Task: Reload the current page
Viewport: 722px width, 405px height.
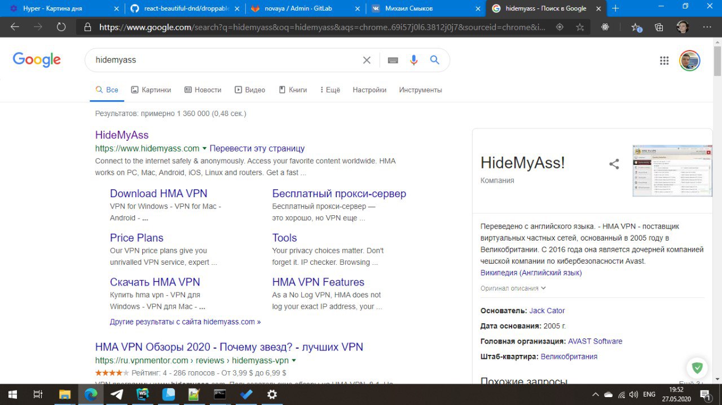Action: [x=61, y=27]
